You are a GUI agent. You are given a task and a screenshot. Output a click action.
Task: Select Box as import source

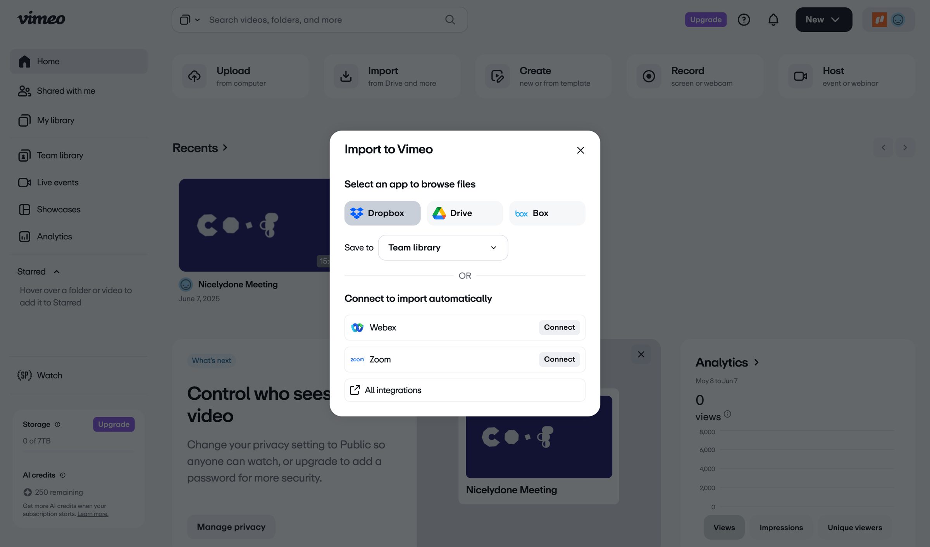click(547, 213)
